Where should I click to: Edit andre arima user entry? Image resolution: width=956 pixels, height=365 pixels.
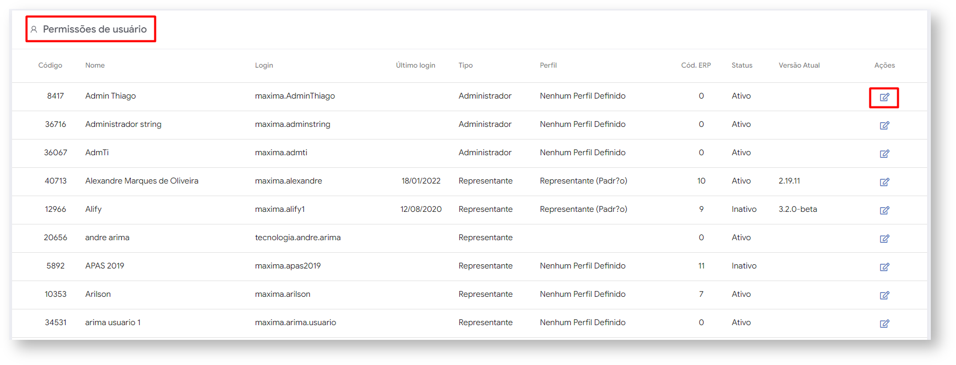pos(884,239)
